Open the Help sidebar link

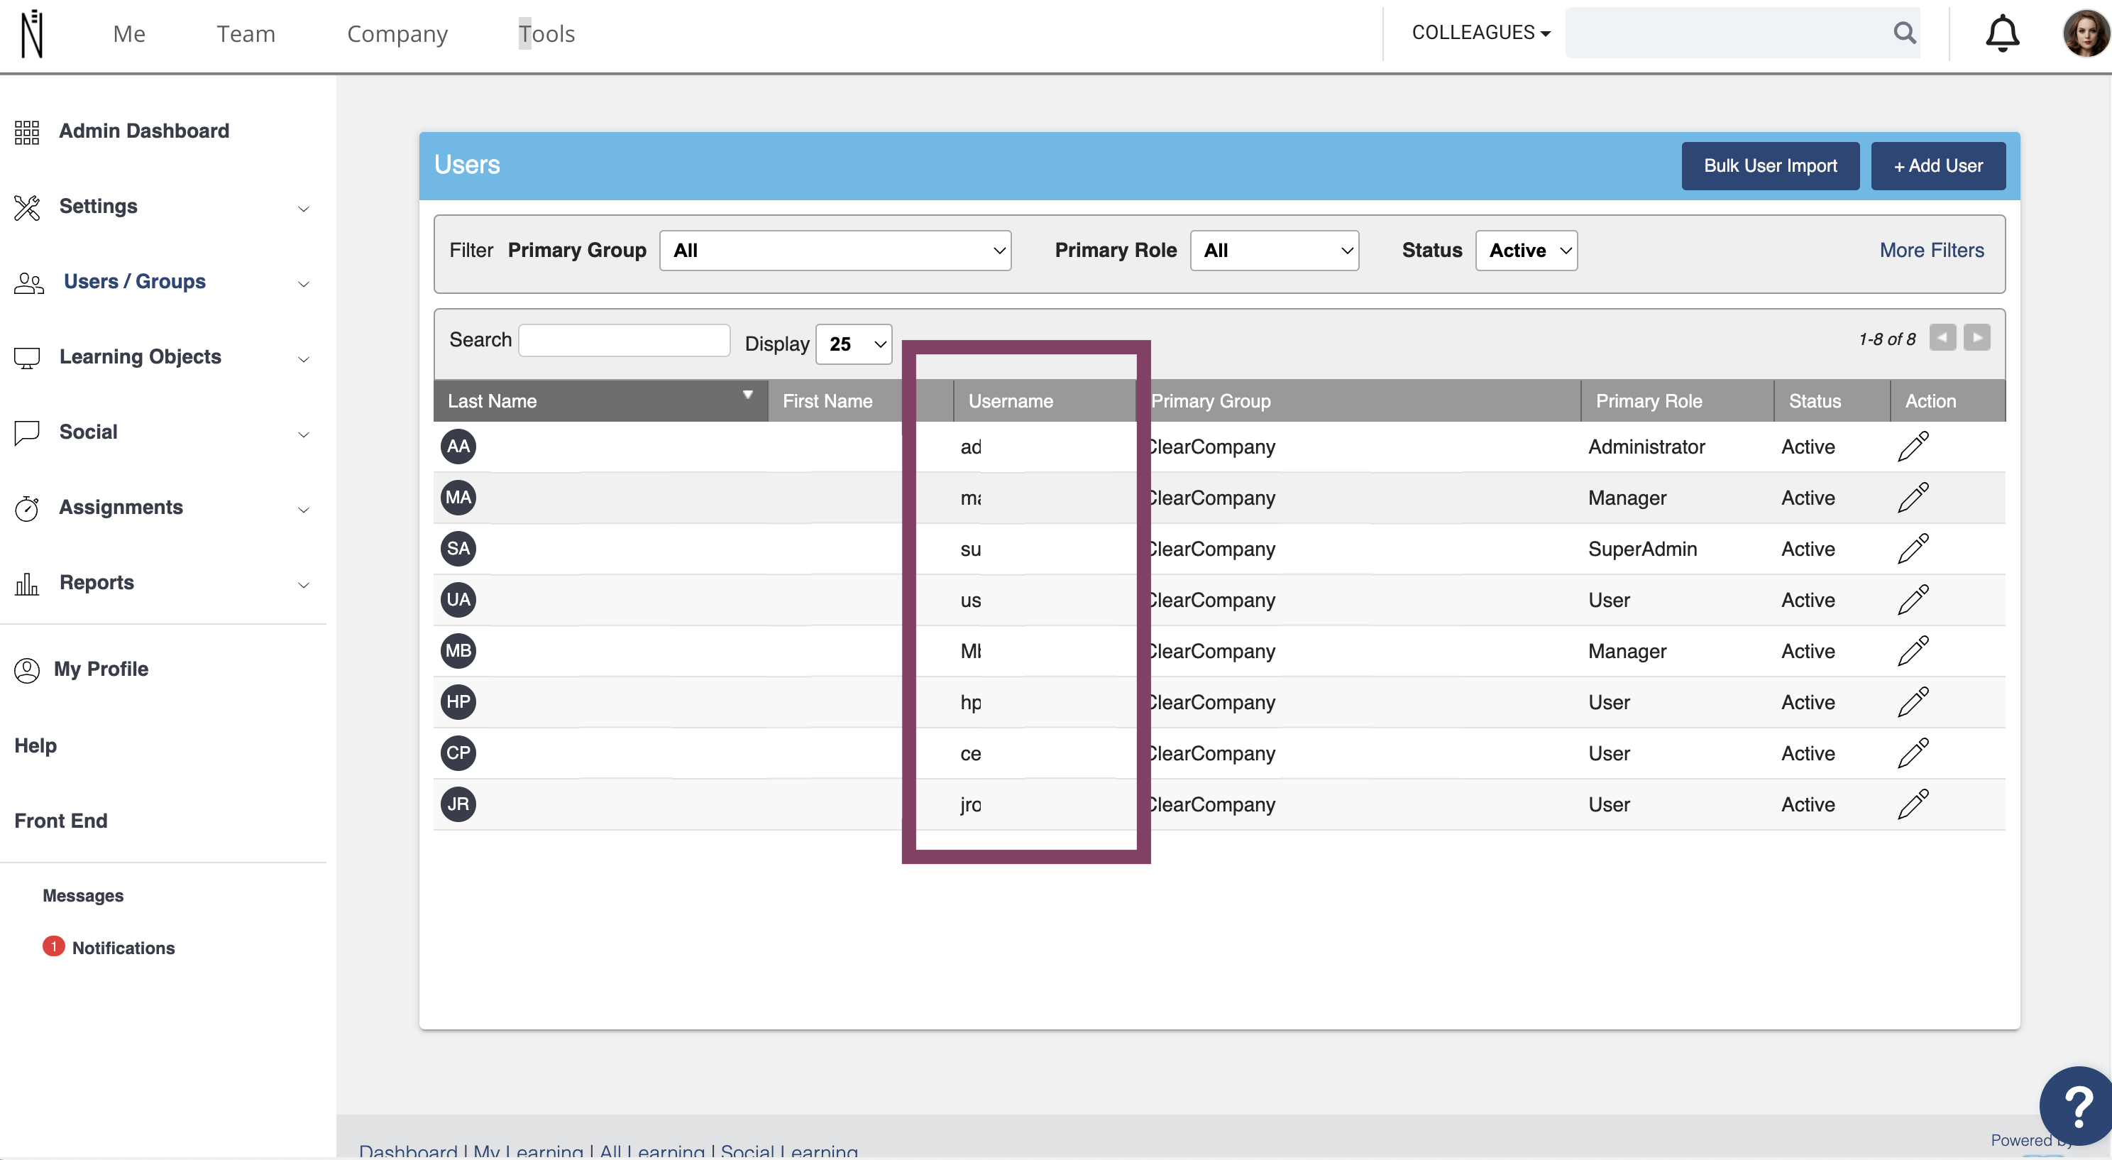35,745
